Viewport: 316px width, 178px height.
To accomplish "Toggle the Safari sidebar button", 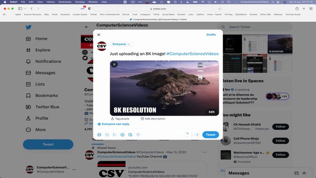I will coord(20,9).
